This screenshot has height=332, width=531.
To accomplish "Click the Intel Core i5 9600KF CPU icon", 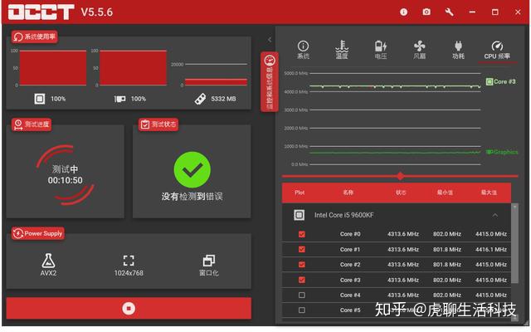I will (x=299, y=215).
